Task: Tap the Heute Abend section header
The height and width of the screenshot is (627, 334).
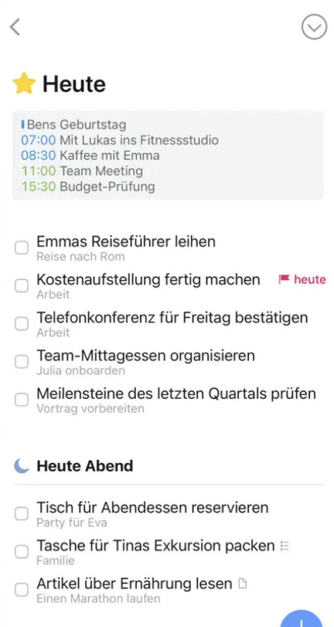Action: [x=84, y=465]
